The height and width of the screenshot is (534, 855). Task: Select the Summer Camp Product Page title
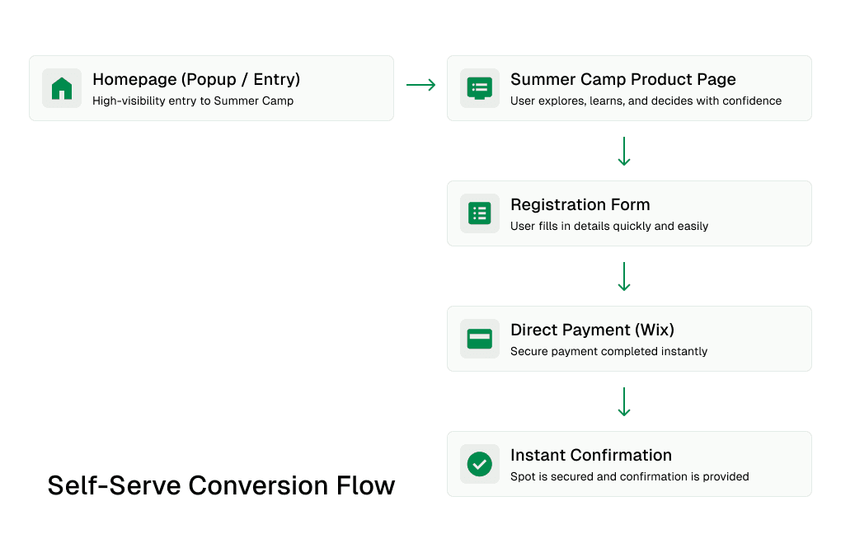(622, 80)
